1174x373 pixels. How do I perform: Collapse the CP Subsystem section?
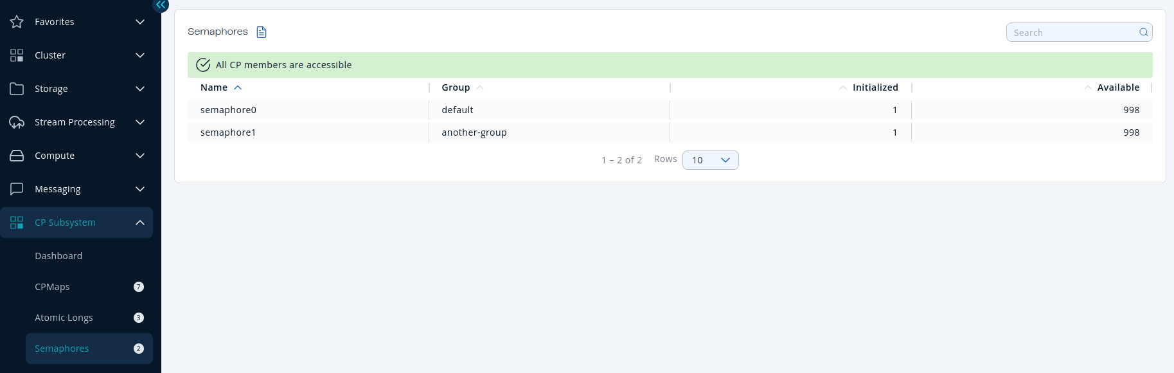pyautogui.click(x=140, y=223)
